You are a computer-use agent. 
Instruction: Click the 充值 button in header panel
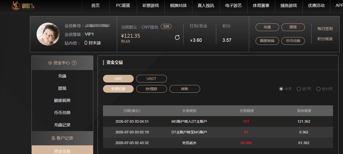[x=267, y=27]
